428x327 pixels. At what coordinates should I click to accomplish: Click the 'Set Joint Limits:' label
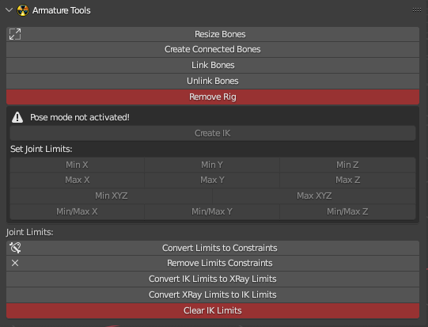click(41, 149)
